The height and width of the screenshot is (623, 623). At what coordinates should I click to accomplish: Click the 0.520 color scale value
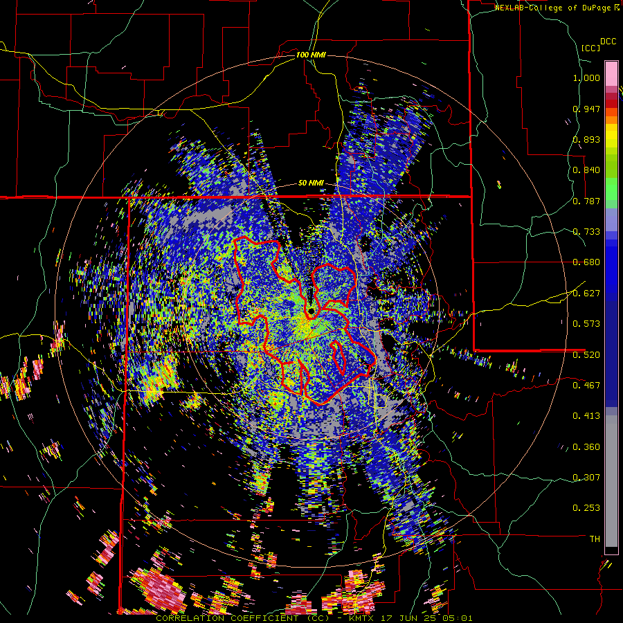tap(586, 355)
